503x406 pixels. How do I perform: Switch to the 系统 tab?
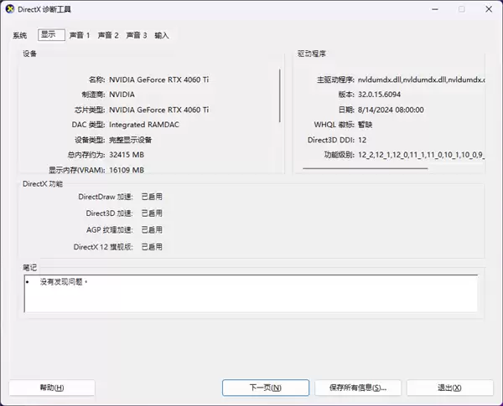tap(20, 36)
